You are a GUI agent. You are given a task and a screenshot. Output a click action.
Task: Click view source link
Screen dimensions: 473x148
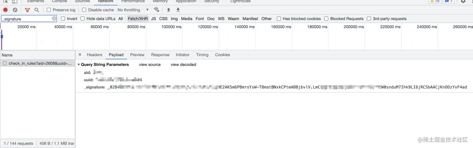(150, 65)
